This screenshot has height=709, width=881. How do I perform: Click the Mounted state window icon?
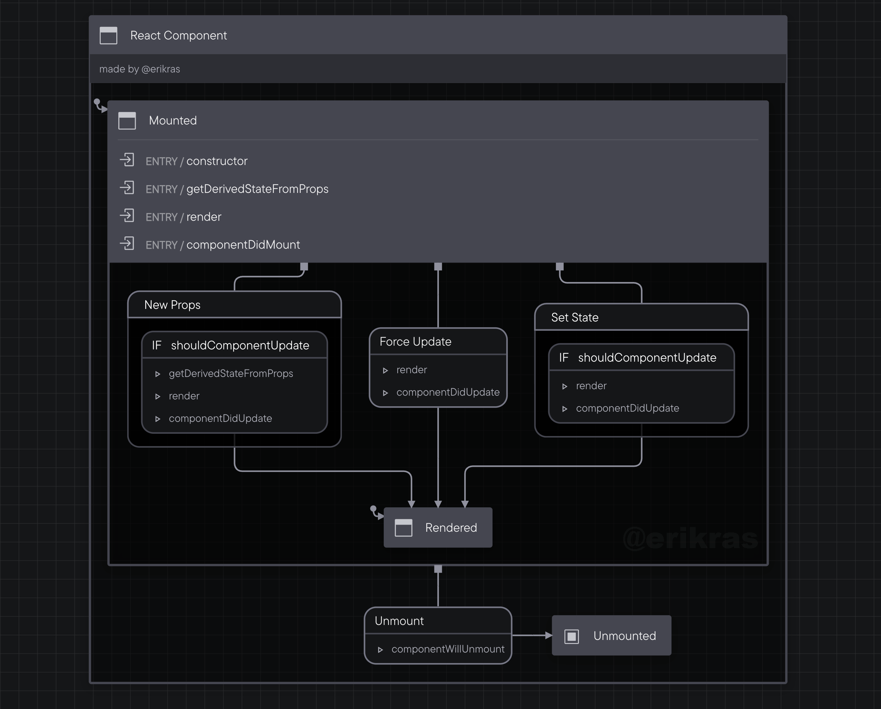[x=127, y=120]
